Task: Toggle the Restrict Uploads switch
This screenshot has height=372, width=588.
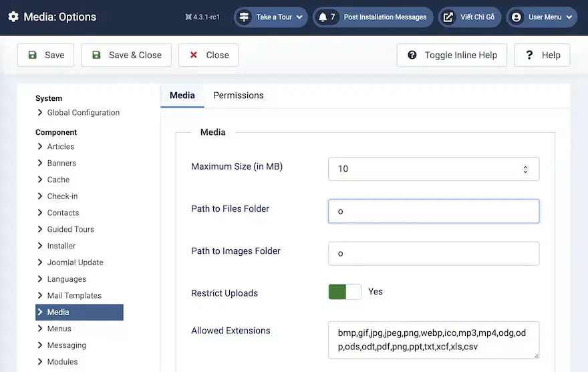Action: coord(344,292)
